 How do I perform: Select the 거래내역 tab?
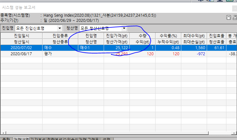(x=21, y=139)
